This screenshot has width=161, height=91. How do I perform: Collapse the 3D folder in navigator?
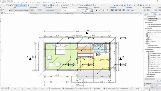(x=145, y=44)
